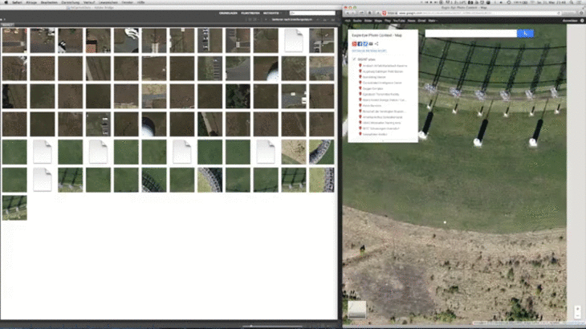Click the generic share icon in map panel

coord(376,43)
